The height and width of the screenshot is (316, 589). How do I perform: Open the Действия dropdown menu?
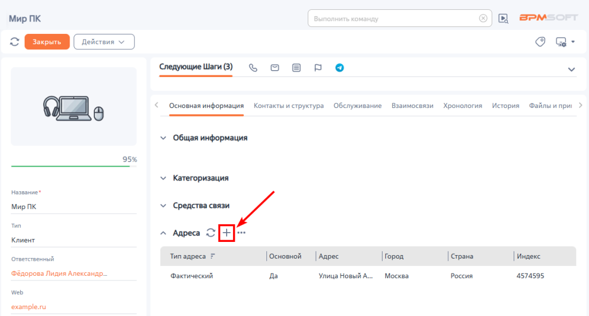tap(104, 42)
